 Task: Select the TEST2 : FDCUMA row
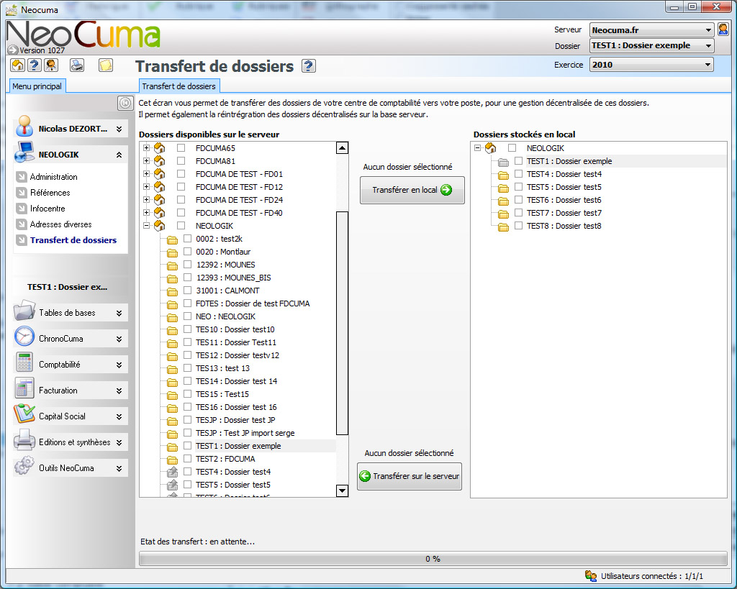tap(225, 458)
